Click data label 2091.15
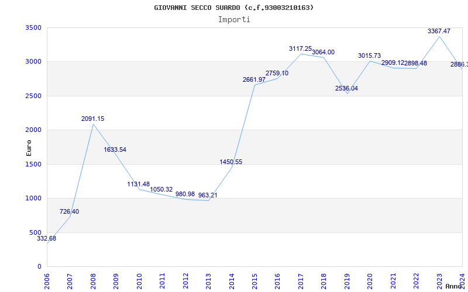The width and height of the screenshot is (468, 292). click(x=93, y=119)
